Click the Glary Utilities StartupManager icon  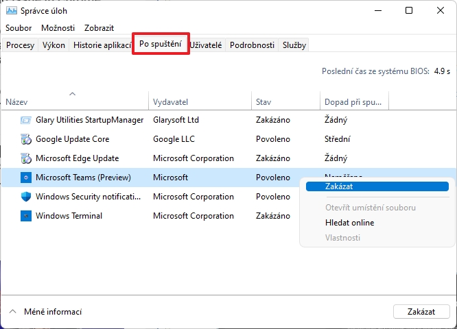click(x=26, y=120)
